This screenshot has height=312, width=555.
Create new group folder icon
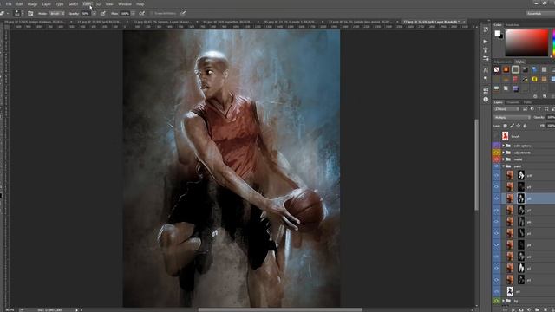(x=538, y=309)
